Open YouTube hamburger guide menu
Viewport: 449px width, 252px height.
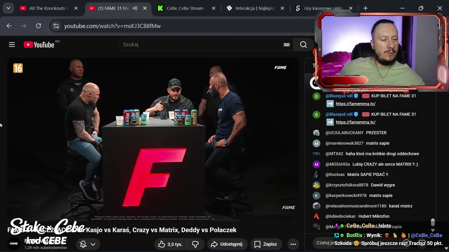point(12,44)
